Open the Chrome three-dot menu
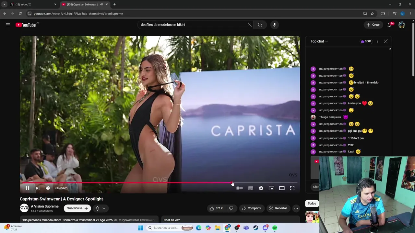 410,14
